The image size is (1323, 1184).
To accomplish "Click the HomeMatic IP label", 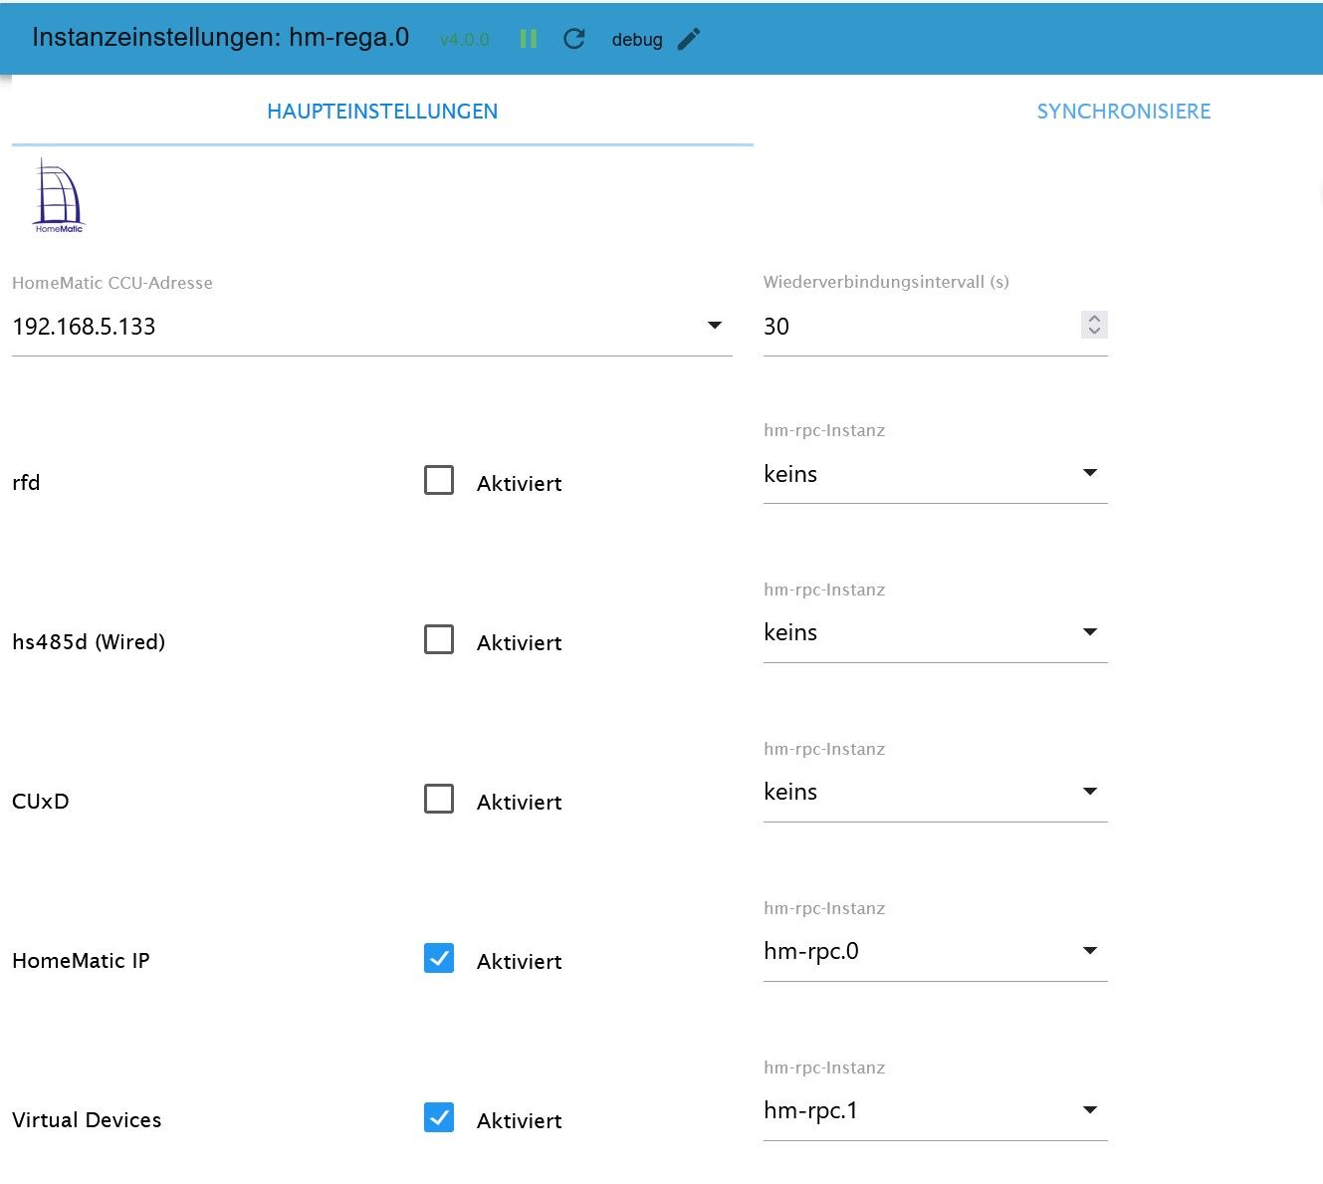I will tap(81, 961).
